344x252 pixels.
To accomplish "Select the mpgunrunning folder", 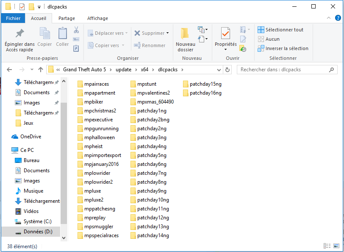I will pyautogui.click(x=98, y=129).
